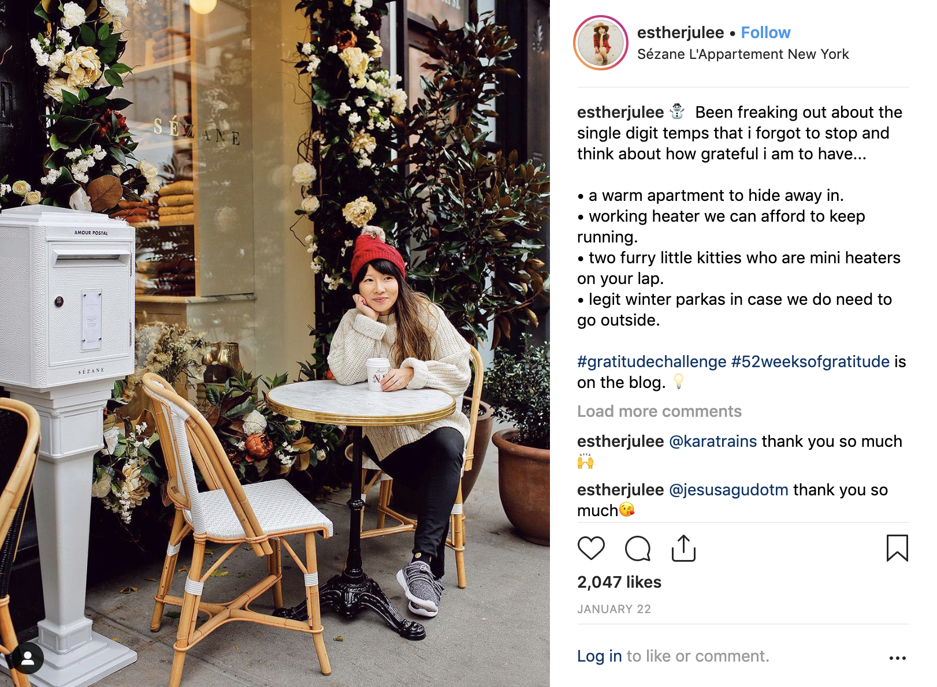Viewport: 937px width, 687px height.
Task: Visit @jesusagudotm mentioned profile
Action: click(x=728, y=490)
